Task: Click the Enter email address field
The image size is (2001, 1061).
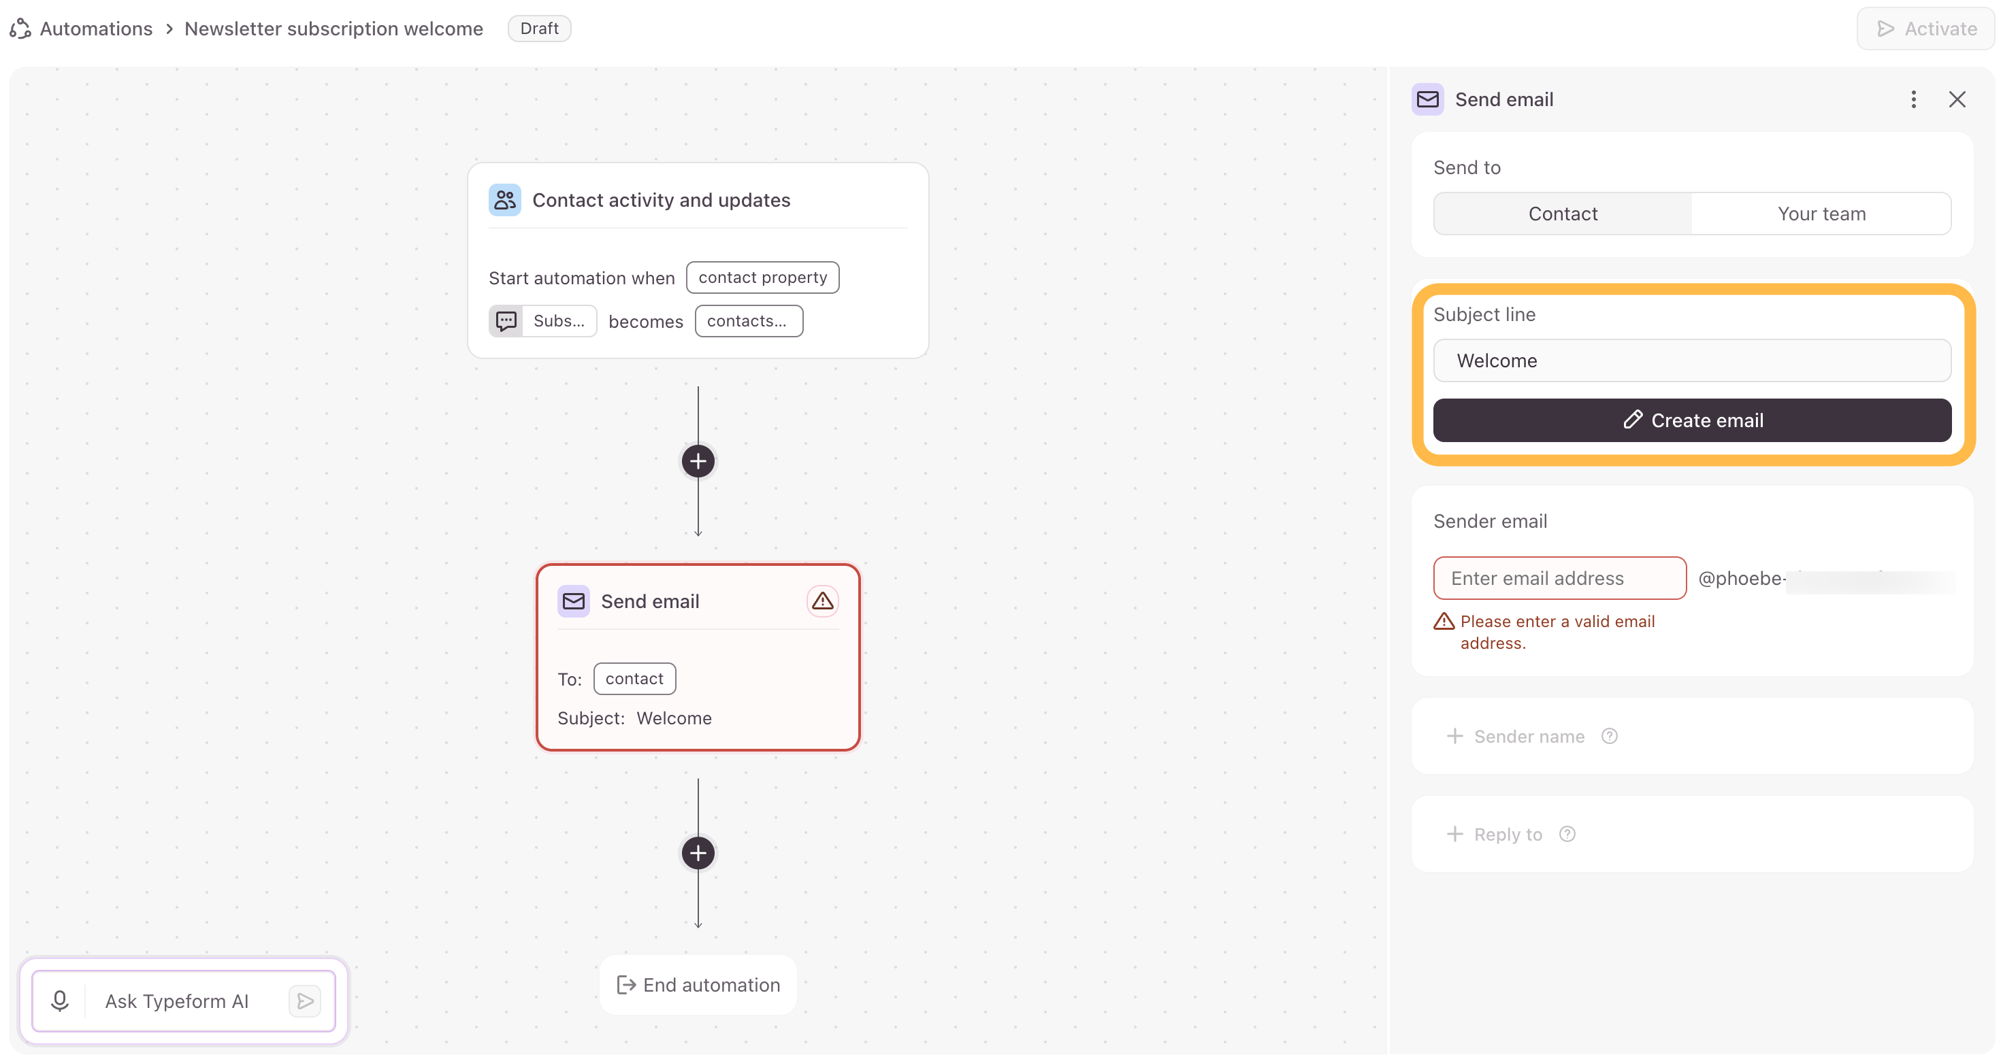Action: pyautogui.click(x=1559, y=577)
